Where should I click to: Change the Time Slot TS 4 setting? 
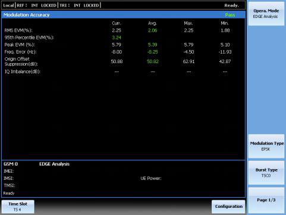point(18,207)
